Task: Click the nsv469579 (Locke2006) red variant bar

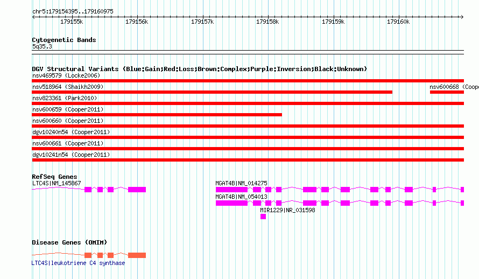Action: 248,81
